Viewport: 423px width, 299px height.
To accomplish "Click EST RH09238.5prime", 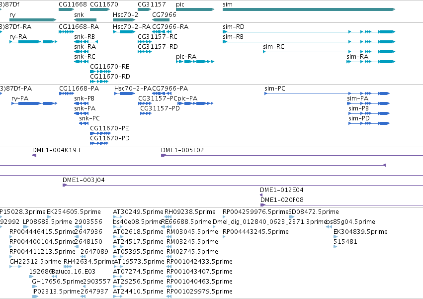I will 168,217.
